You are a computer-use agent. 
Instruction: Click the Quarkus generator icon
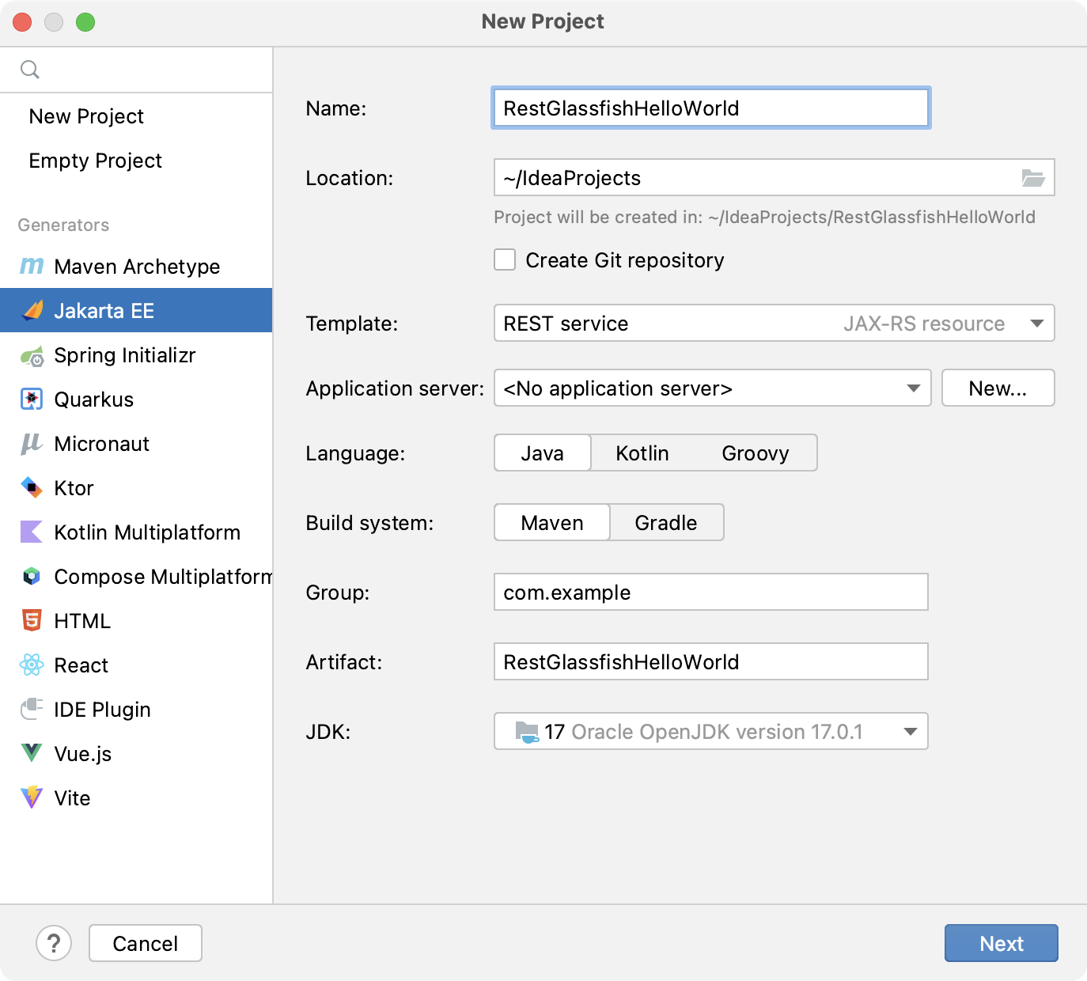tap(32, 400)
